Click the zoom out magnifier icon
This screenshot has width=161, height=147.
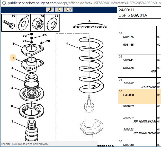(59, 10)
